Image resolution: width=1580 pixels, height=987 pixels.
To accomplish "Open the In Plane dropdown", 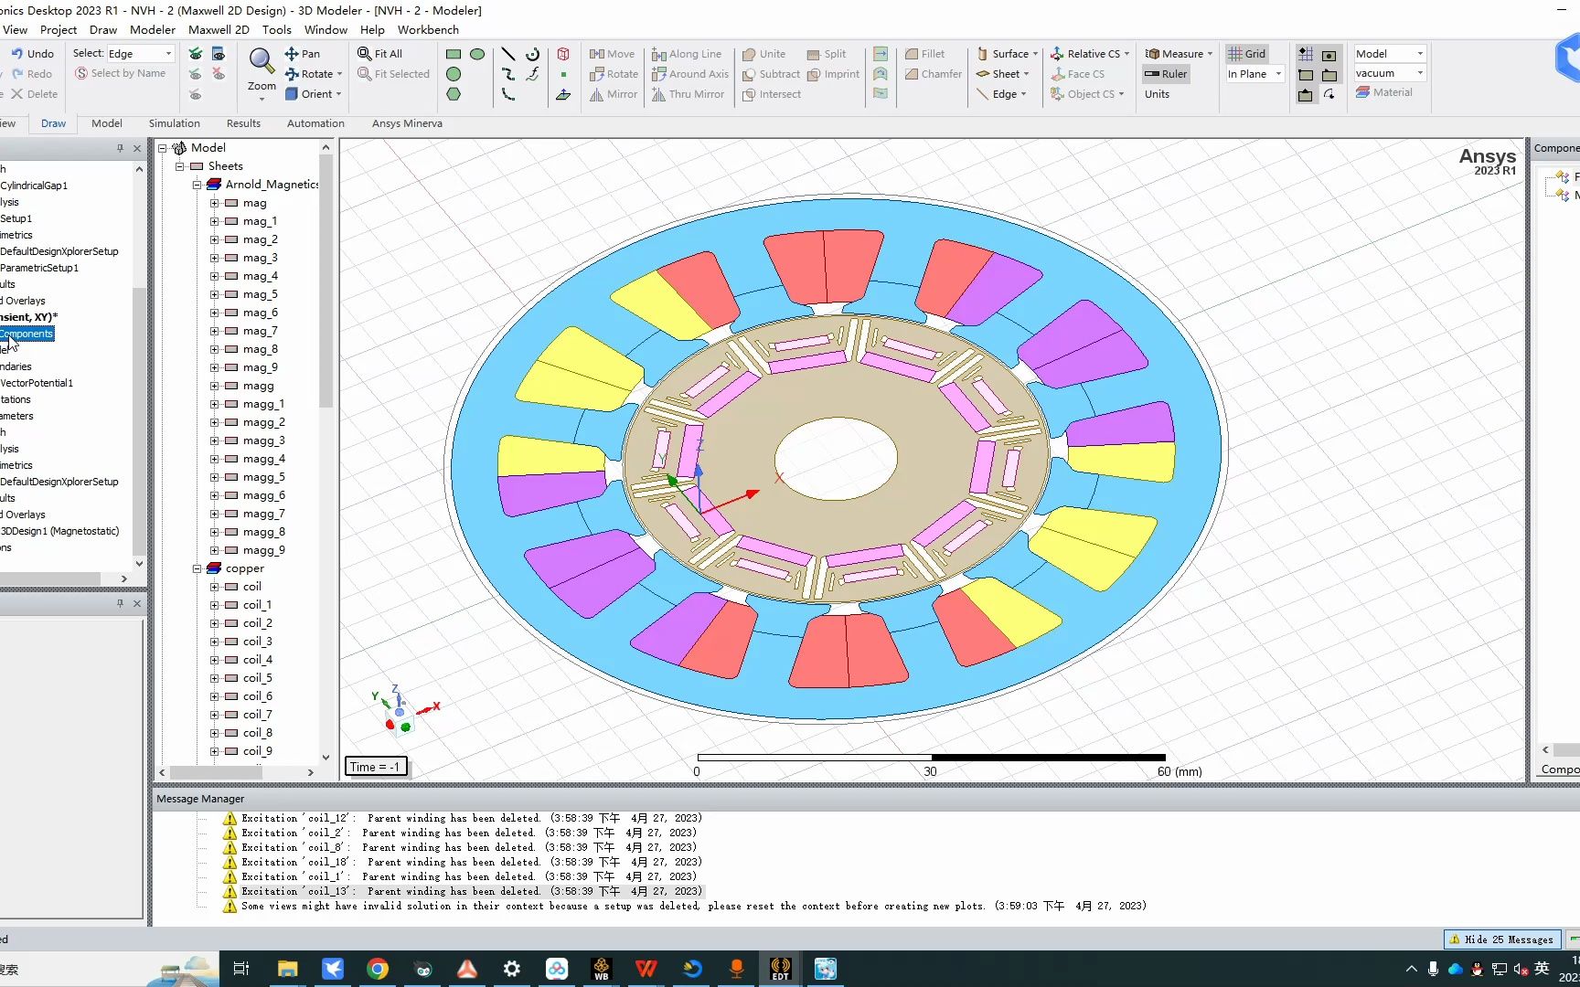I will pyautogui.click(x=1278, y=74).
